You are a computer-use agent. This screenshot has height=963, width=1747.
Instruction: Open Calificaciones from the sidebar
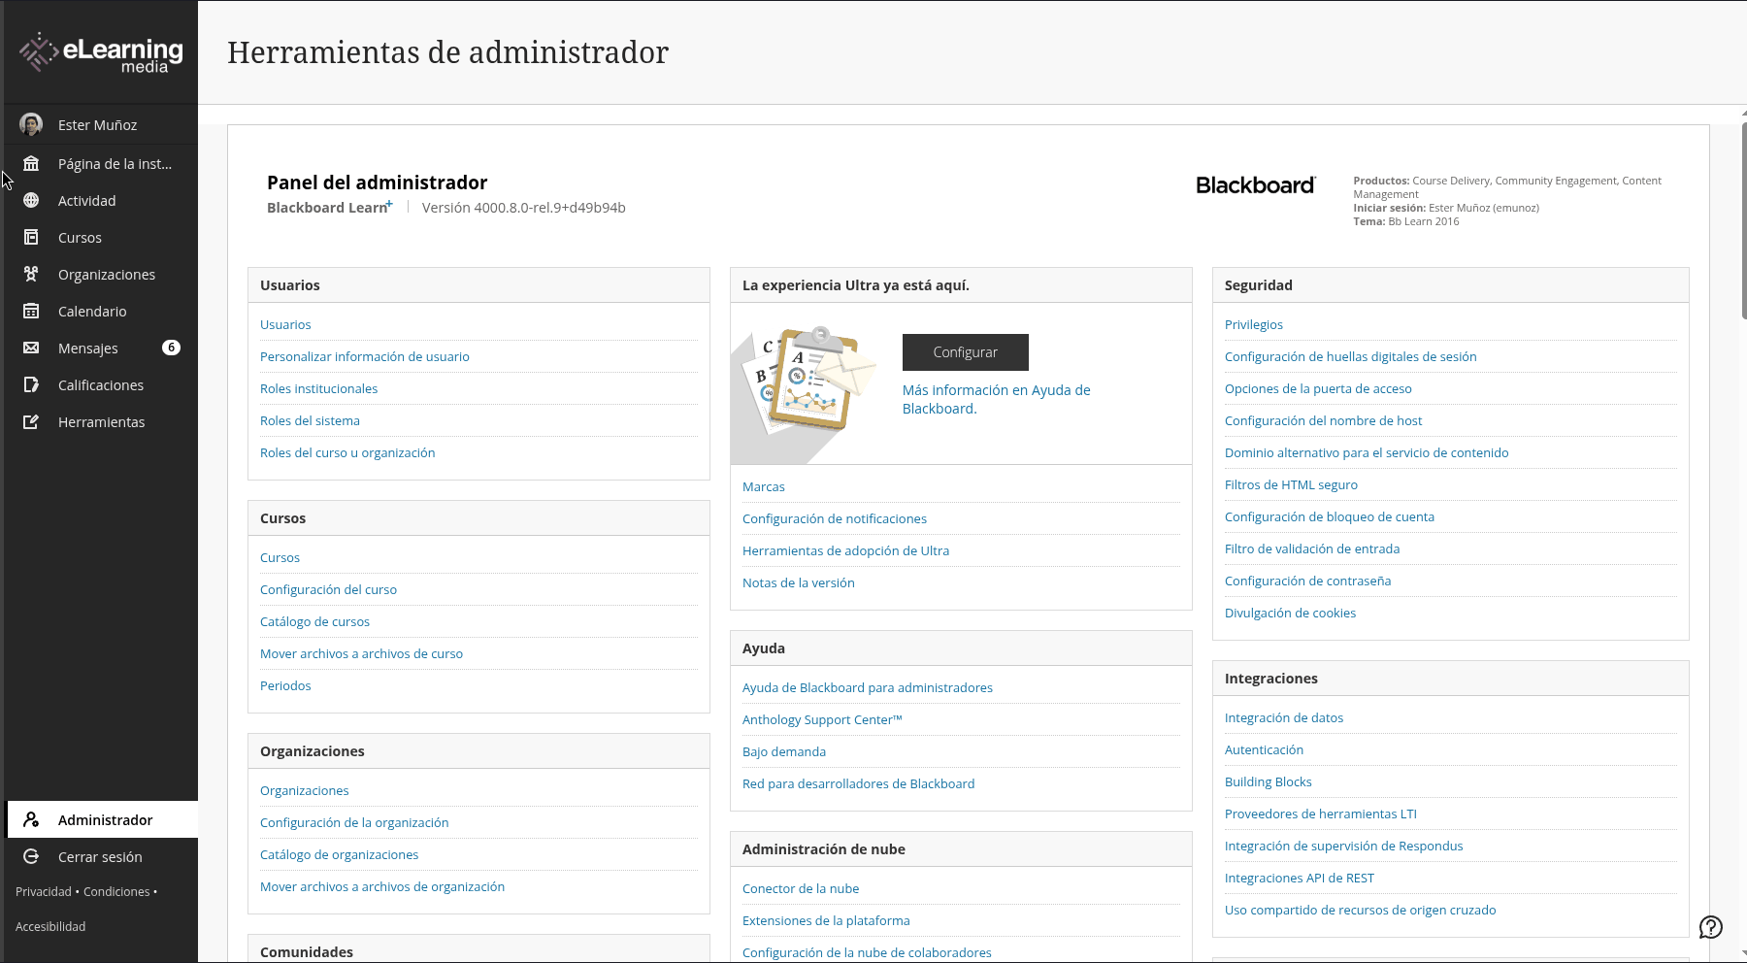pyautogui.click(x=101, y=384)
